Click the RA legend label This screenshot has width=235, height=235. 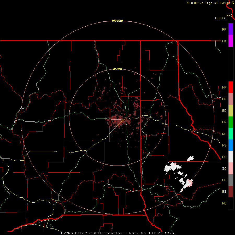[x=224, y=134]
